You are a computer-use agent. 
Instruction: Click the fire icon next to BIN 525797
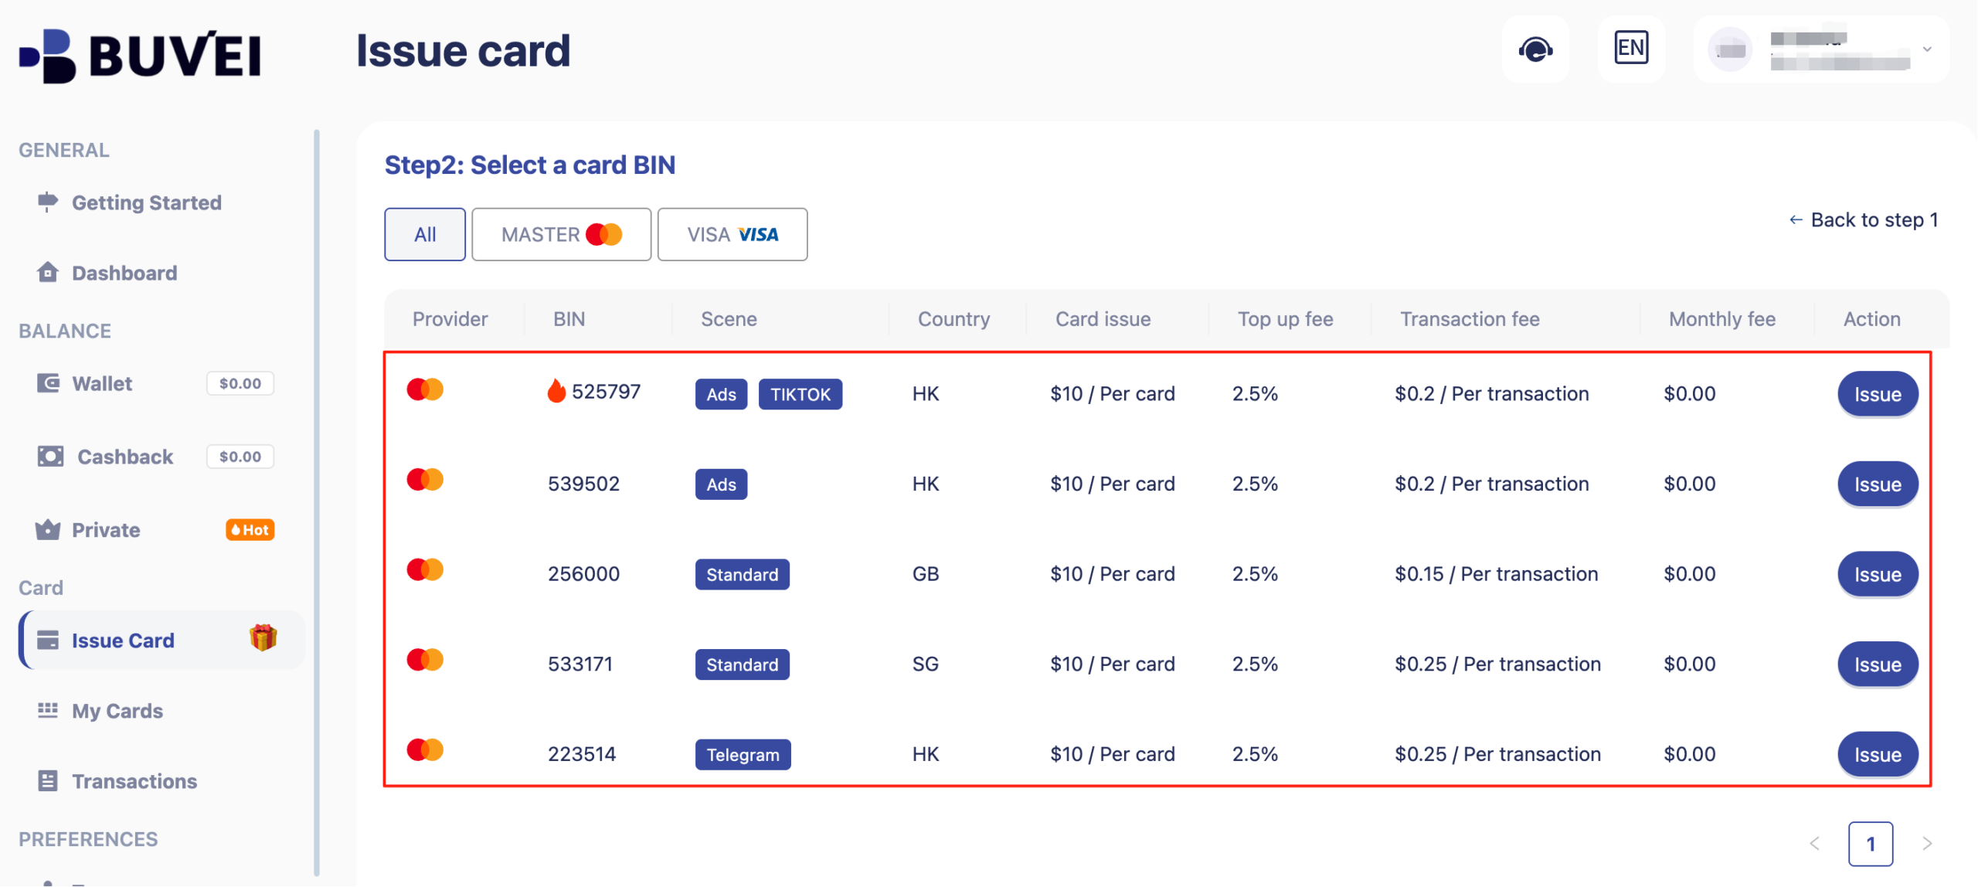556,391
